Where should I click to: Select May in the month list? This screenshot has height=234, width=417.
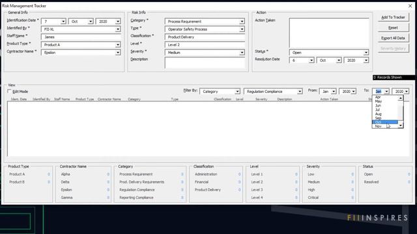385,101
